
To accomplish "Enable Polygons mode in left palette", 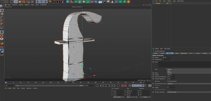I will tap(2, 24).
